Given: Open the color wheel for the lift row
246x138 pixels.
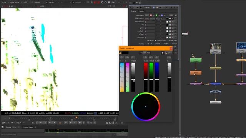Looking at the screenshot, I should point(170,25).
